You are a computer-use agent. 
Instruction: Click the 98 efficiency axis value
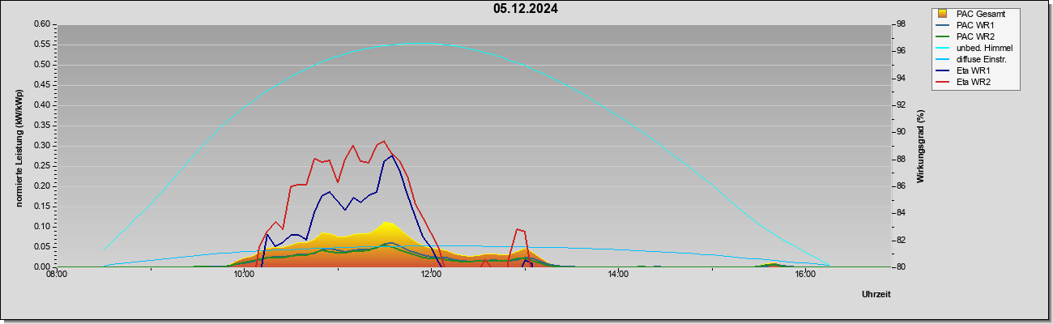coord(900,24)
